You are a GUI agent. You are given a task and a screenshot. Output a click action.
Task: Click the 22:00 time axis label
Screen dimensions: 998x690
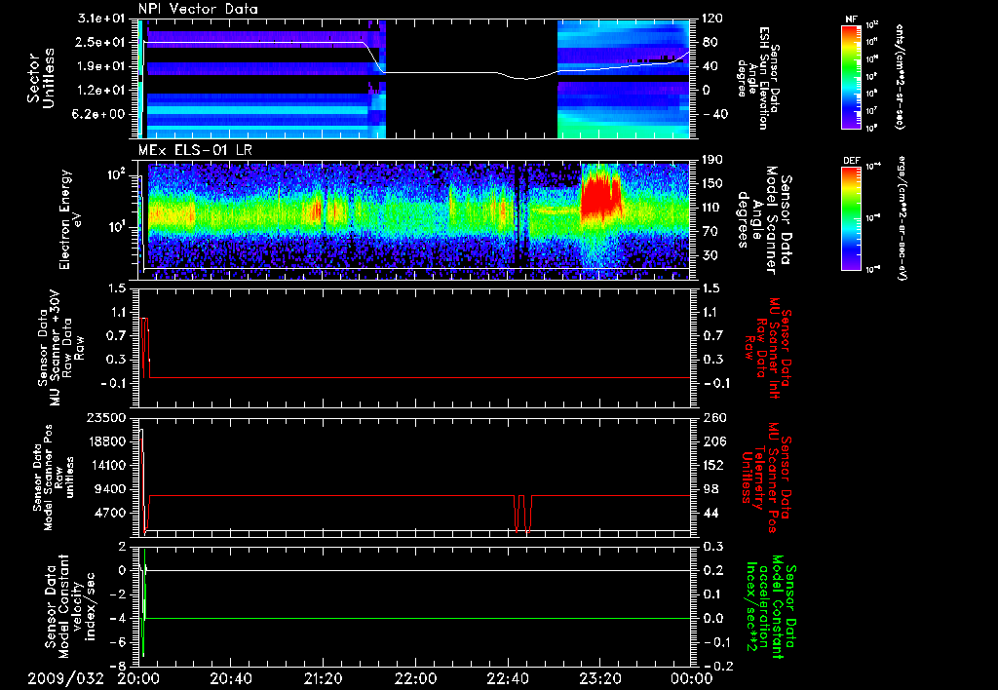pos(415,677)
